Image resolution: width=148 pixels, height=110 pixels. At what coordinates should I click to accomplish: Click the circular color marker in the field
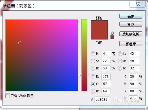(20, 43)
